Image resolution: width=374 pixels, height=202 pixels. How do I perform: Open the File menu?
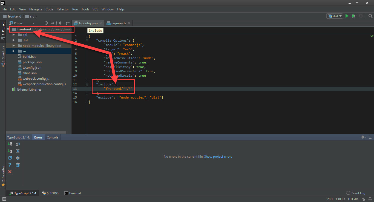4,9
